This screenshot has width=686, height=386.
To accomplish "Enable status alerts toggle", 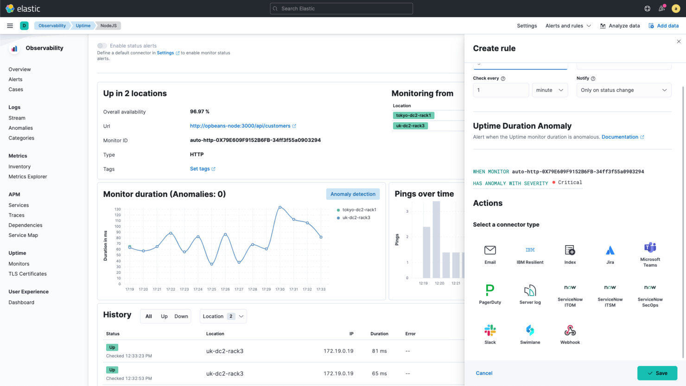I will (x=102, y=46).
